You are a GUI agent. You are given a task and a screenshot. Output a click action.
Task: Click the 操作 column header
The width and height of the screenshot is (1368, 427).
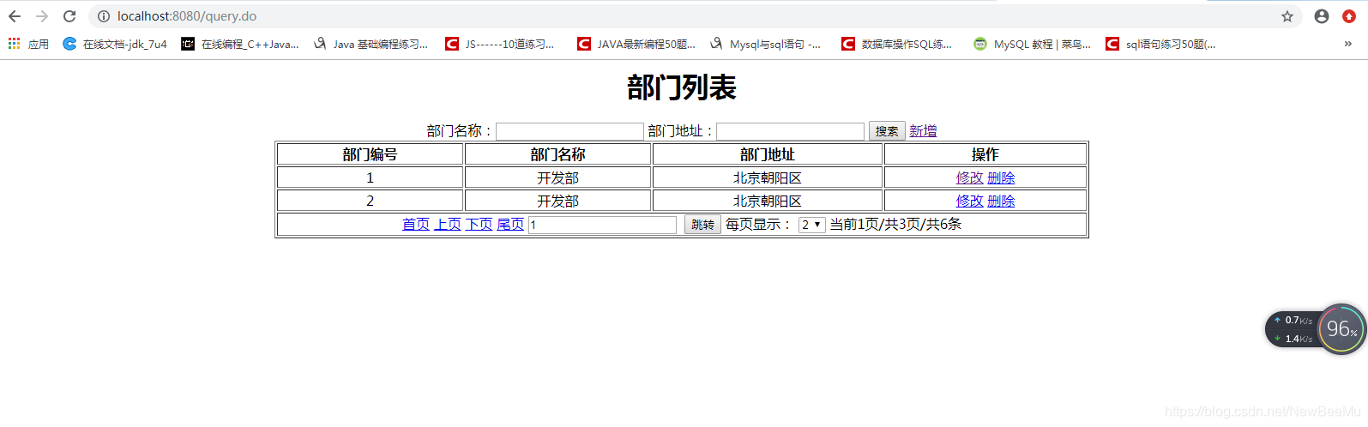pos(985,155)
